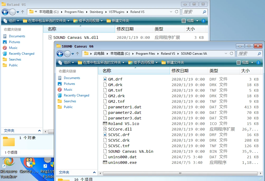This screenshot has height=181, width=265.
Task: Collapse 文件夹 pane in SOUND Canvas VA window
Action: tap(94, 172)
